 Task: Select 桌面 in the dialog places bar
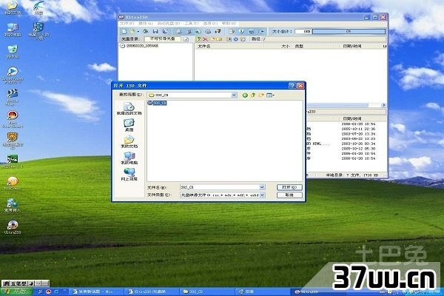click(x=129, y=125)
